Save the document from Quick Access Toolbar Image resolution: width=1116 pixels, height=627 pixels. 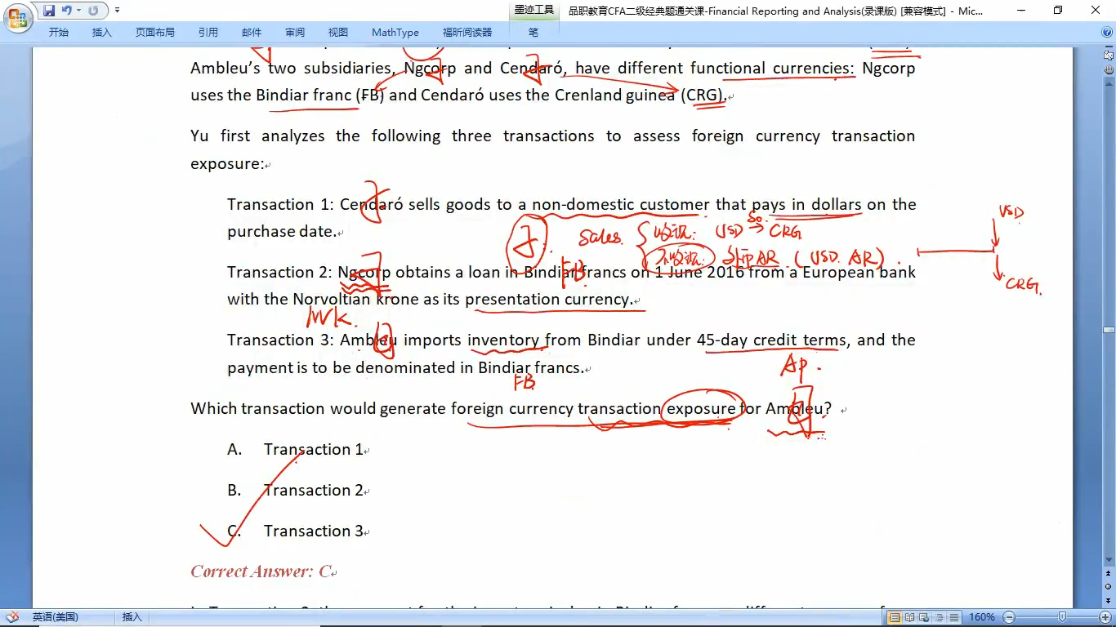49,11
